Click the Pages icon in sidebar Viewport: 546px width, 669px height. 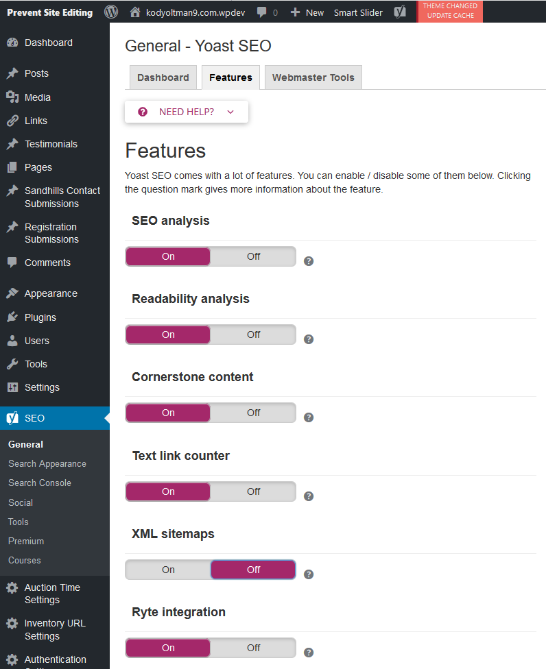tap(12, 167)
